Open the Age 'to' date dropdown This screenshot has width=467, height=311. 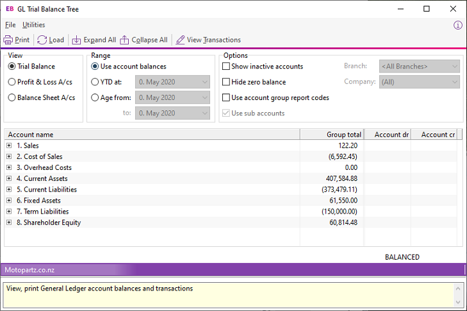pyautogui.click(x=172, y=113)
